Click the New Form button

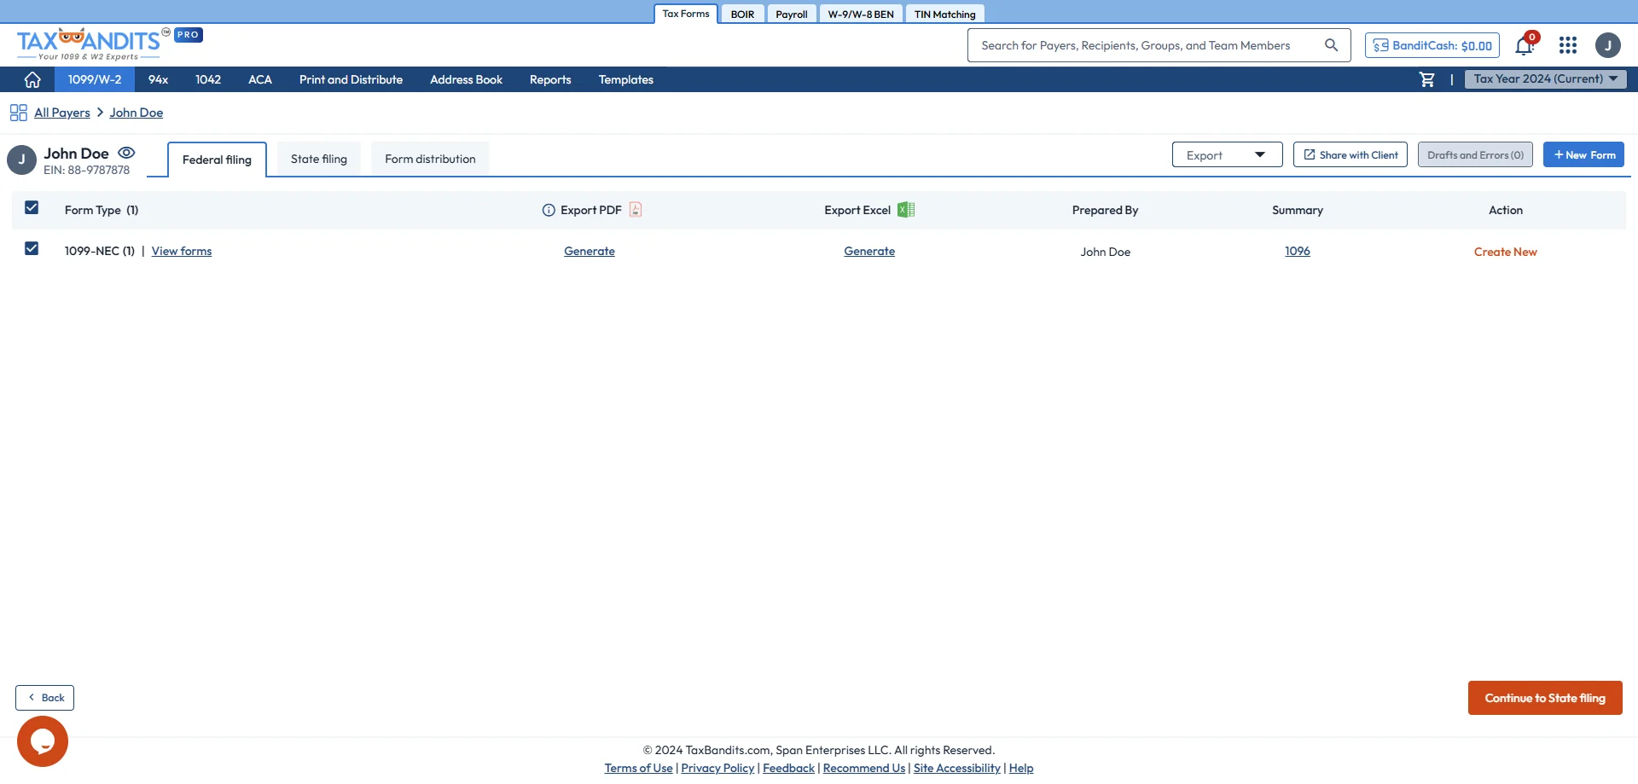click(1583, 154)
